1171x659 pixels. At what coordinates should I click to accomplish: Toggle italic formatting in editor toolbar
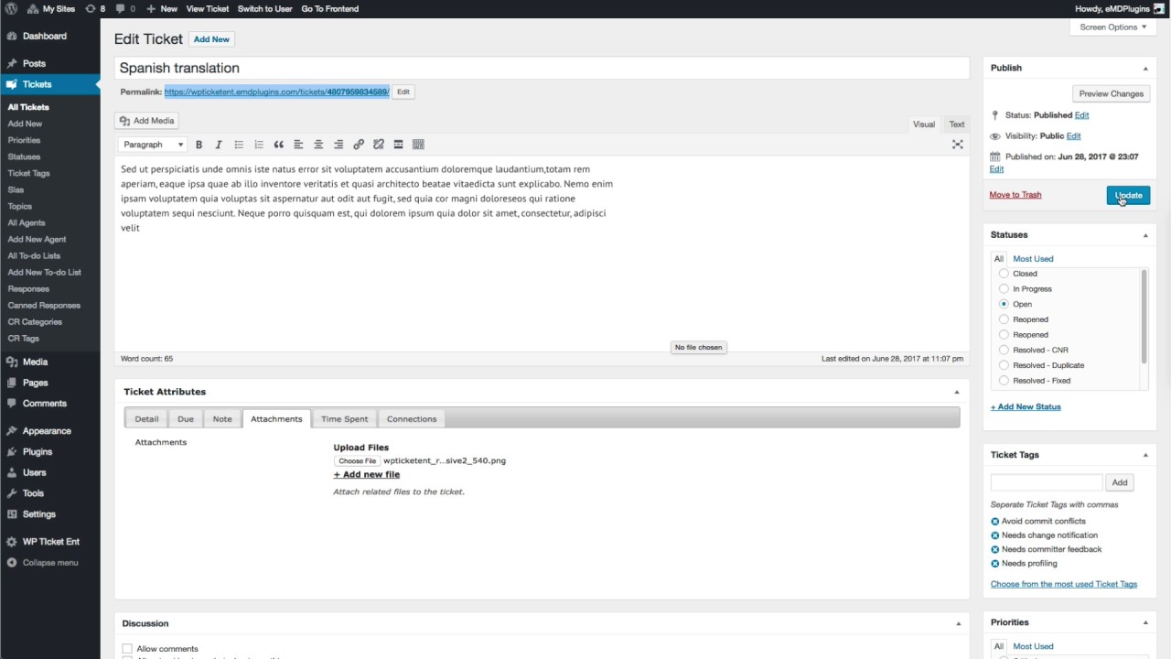219,145
